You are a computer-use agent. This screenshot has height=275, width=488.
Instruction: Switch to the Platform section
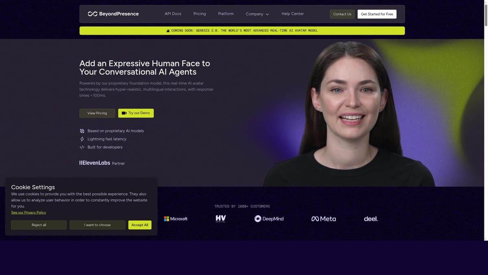[226, 13]
